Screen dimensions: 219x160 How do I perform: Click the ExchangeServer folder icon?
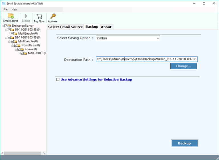coord(9,26)
